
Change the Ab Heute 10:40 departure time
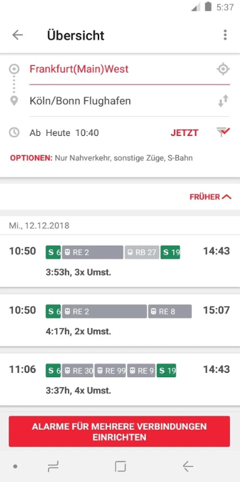[64, 133]
